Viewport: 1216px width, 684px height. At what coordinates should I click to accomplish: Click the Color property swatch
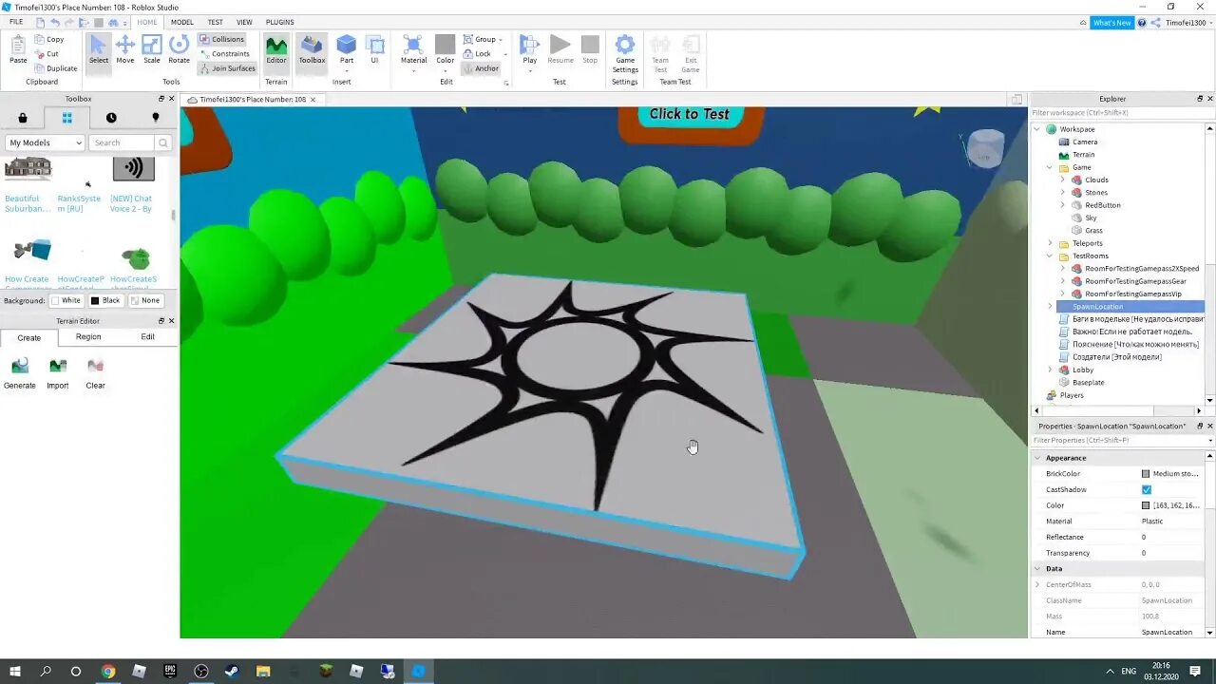coord(1146,505)
